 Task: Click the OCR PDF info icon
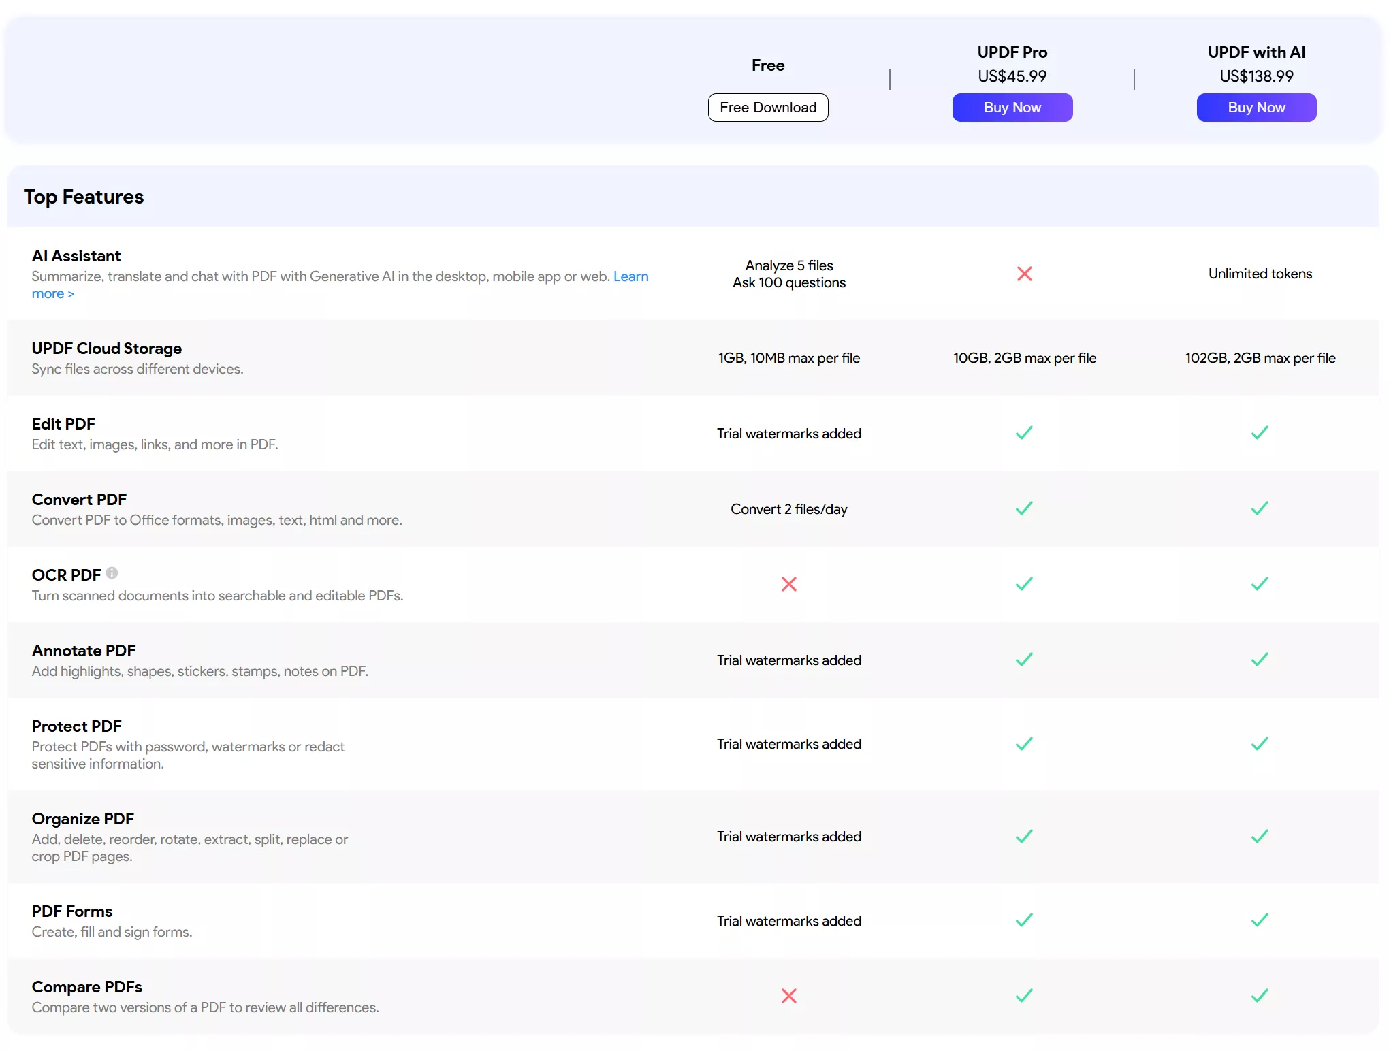click(112, 573)
